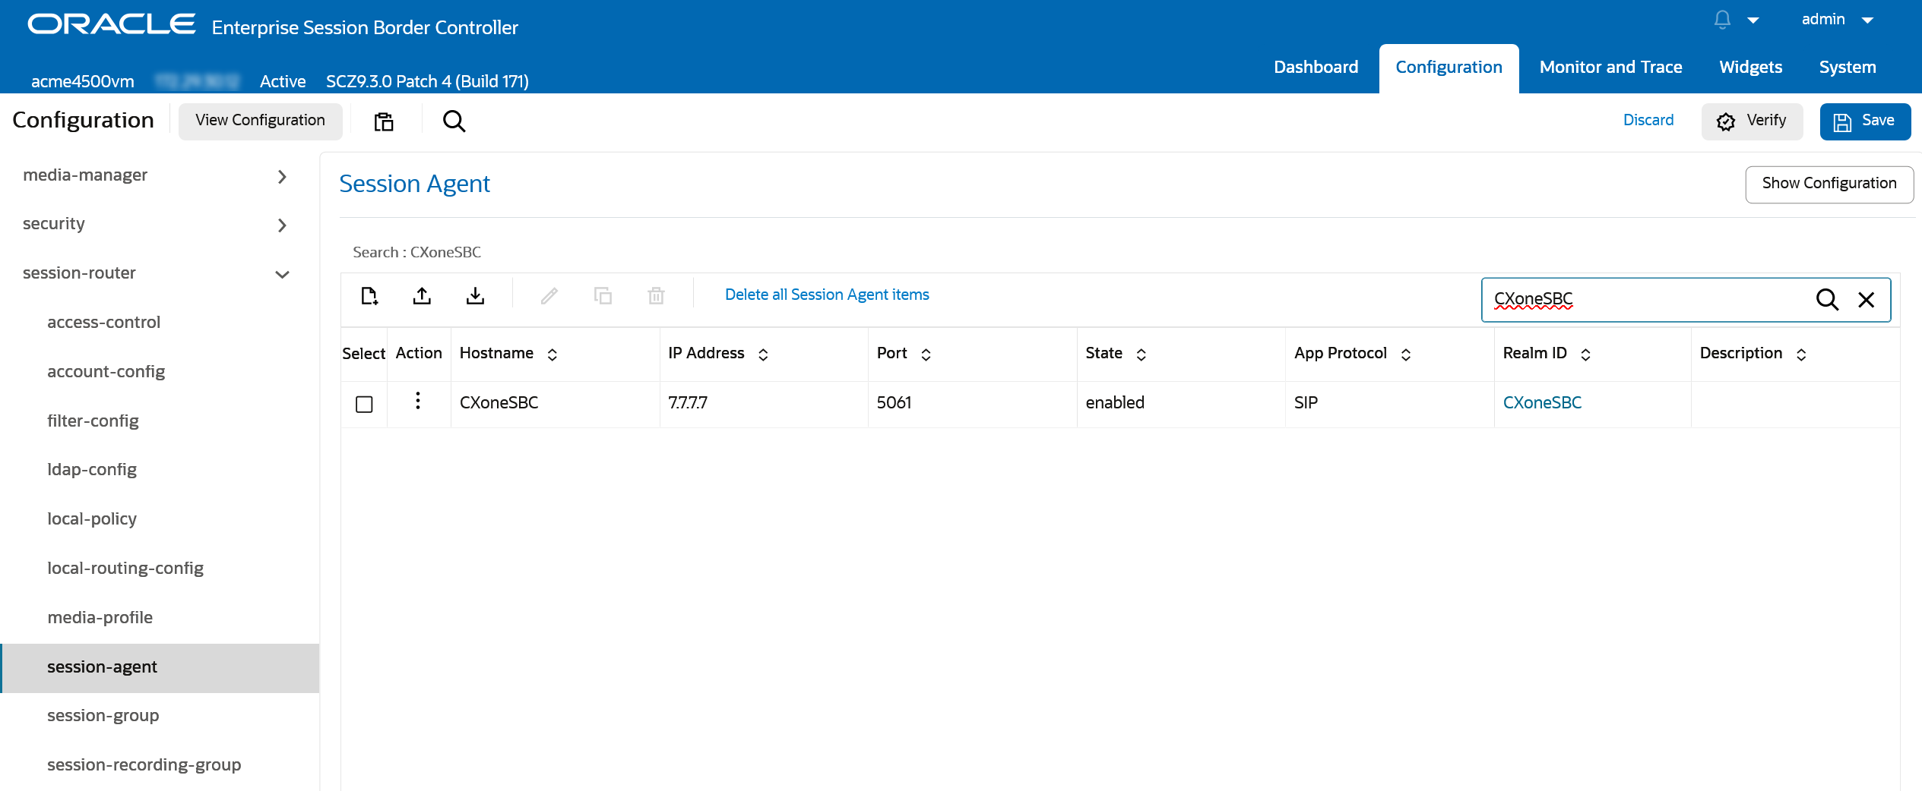This screenshot has width=1922, height=791.
Task: Open access-control in sidebar
Action: point(103,323)
